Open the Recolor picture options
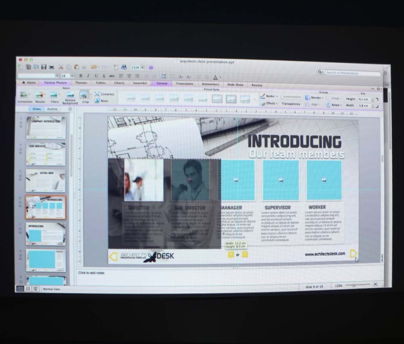 40,96
